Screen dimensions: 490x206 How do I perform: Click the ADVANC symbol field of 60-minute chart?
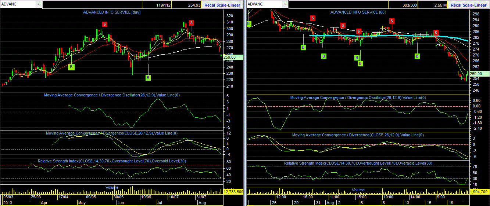(x=264, y=4)
